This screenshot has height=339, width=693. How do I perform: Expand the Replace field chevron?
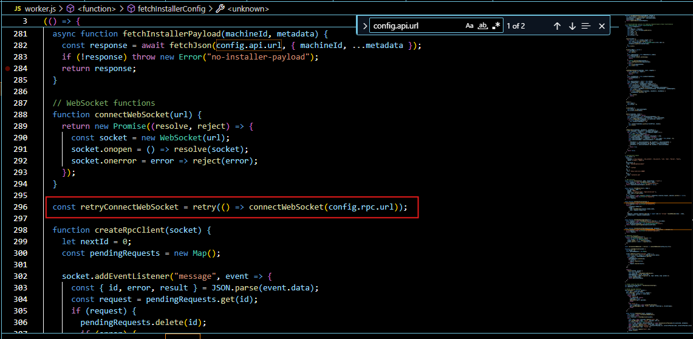point(364,26)
